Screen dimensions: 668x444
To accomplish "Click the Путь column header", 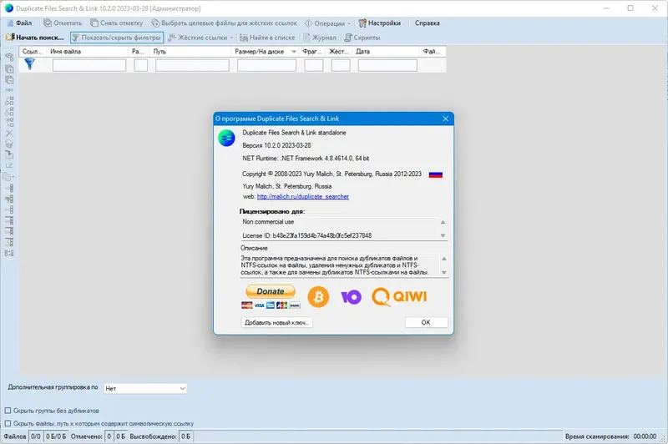I will (190, 52).
